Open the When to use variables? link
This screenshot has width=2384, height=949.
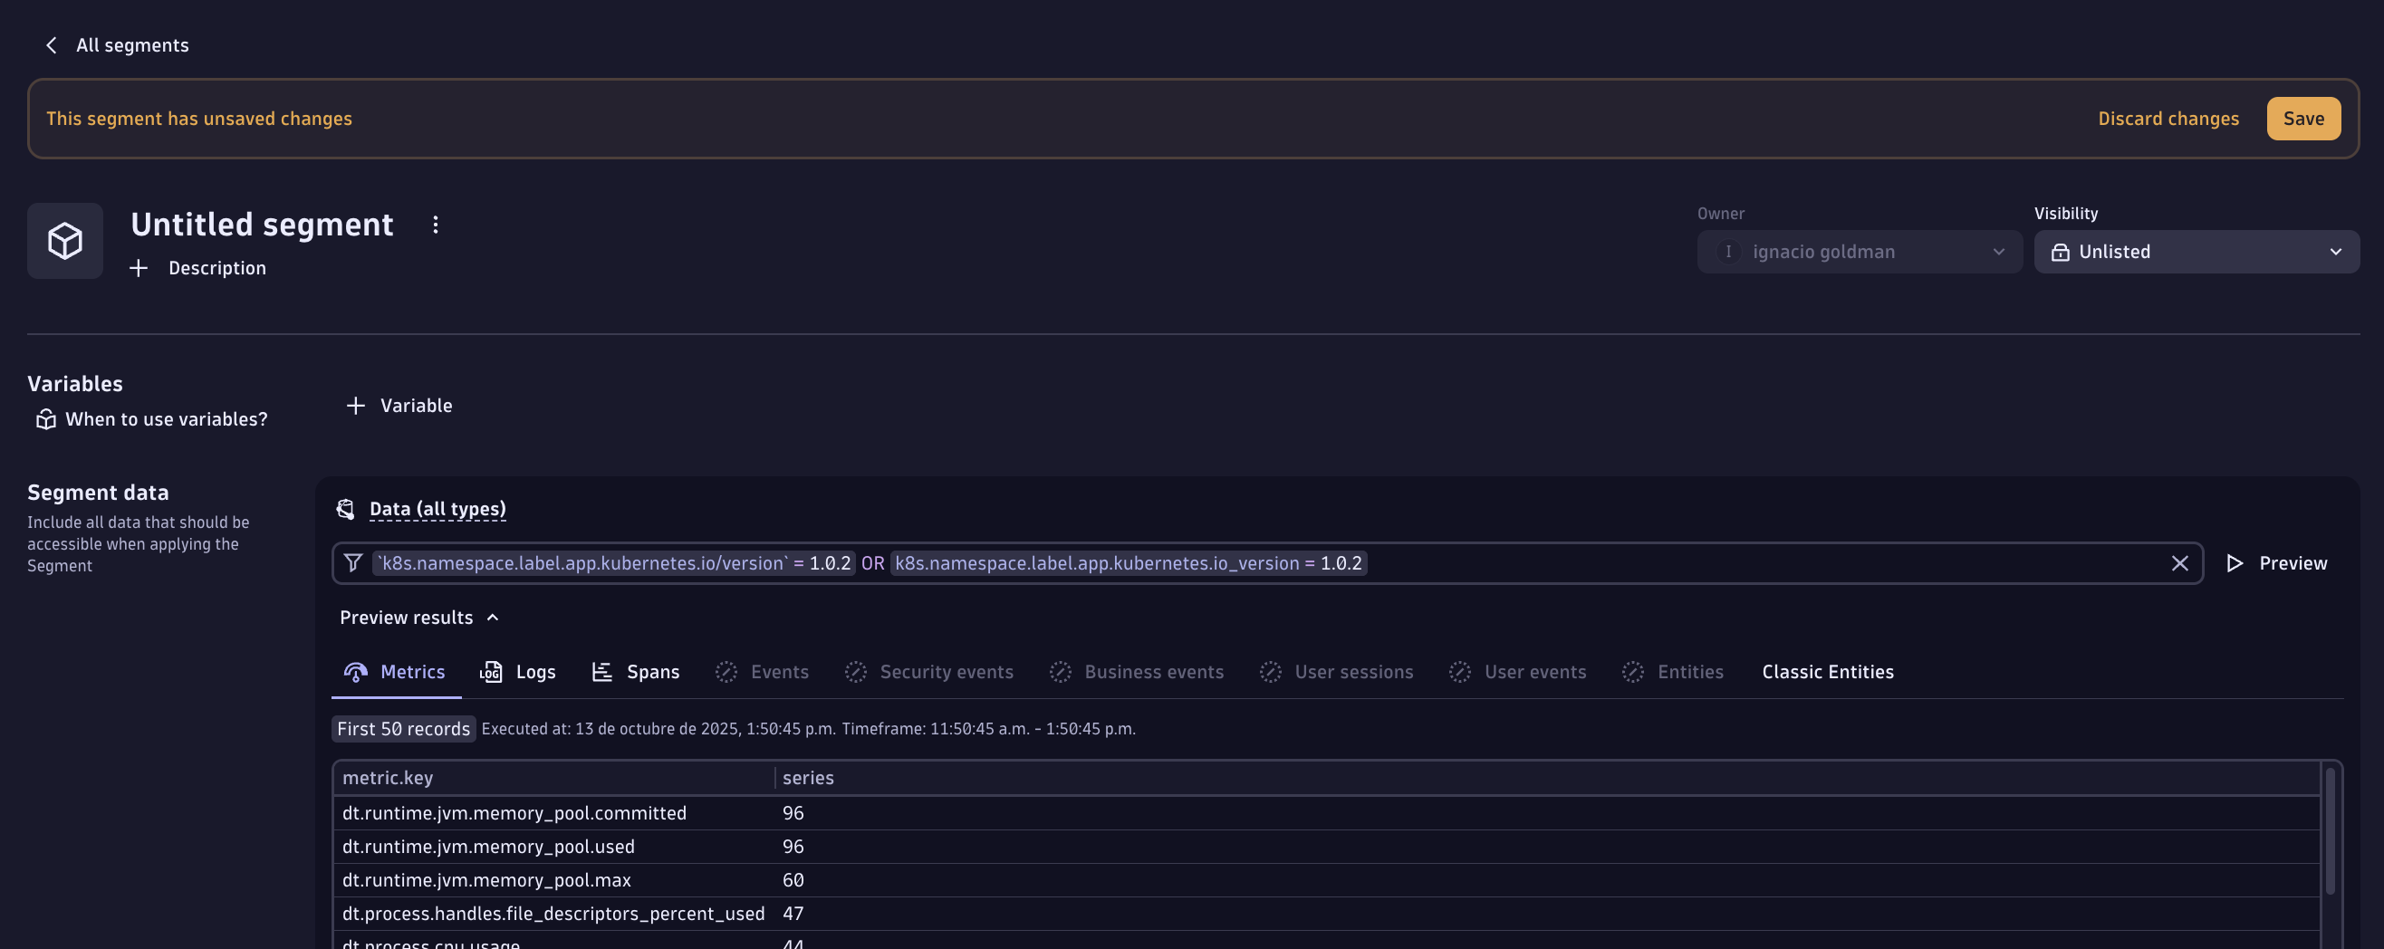click(x=166, y=419)
